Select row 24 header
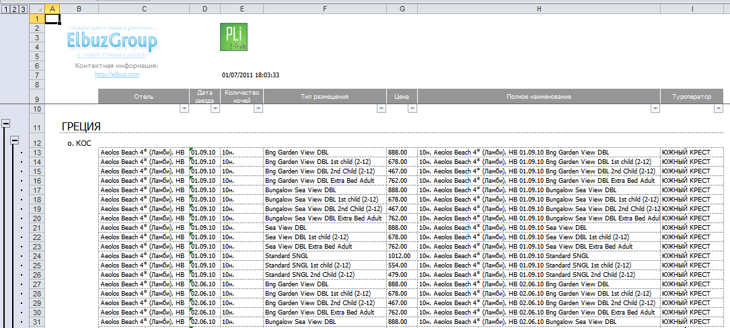Viewport: 730px width, 328px height. pos(37,256)
